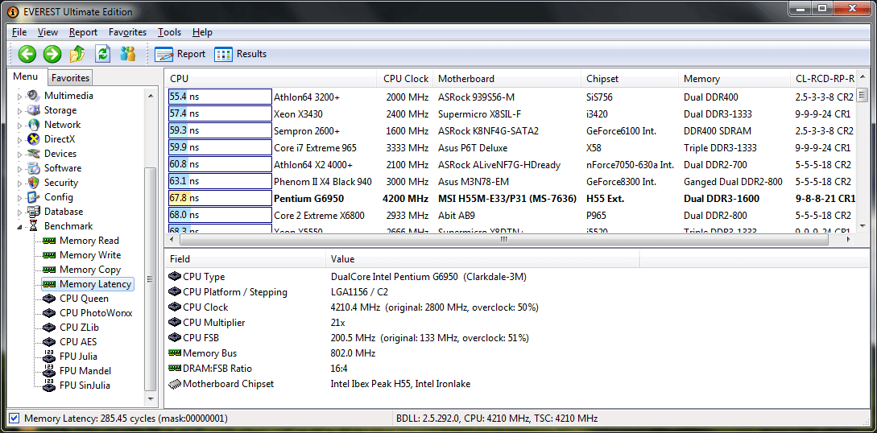Image resolution: width=877 pixels, height=433 pixels.
Task: Click the CPU ZLib chip icon
Action: [50, 328]
